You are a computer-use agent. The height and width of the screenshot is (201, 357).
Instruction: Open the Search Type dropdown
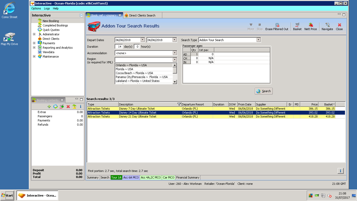tap(258, 40)
